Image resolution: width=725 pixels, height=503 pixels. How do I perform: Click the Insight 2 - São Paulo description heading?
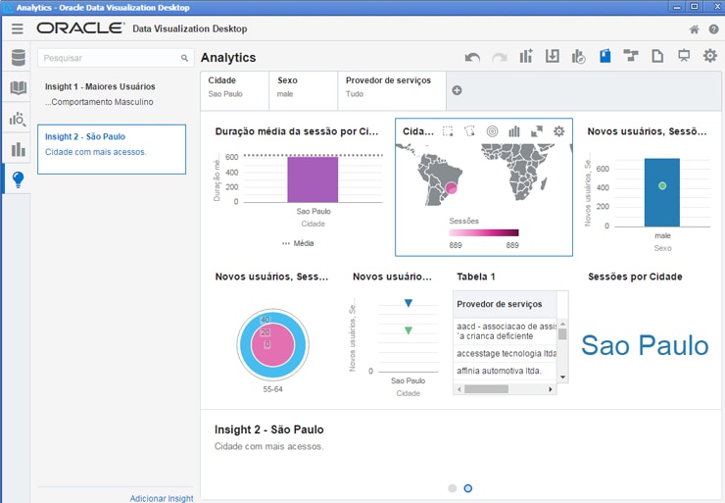point(269,429)
